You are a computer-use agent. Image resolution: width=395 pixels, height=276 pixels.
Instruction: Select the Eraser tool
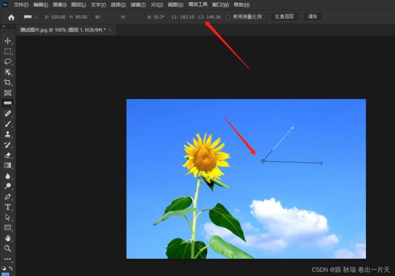(8, 154)
